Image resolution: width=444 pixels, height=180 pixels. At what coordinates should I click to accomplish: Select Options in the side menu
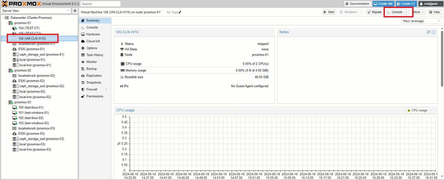pos(95,48)
